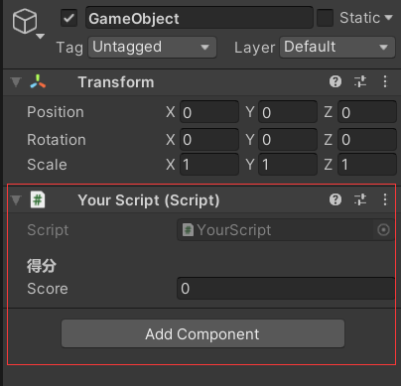Open Transform three-dot context menu
The width and height of the screenshot is (401, 386).
pyautogui.click(x=385, y=81)
